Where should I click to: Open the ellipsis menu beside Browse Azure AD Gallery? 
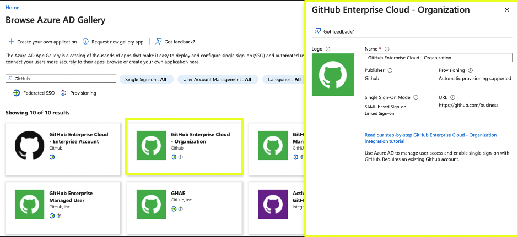tap(117, 20)
